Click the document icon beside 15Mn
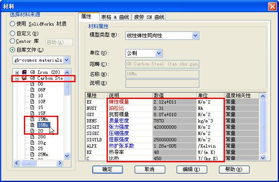The image size is (279, 182). 32,119
